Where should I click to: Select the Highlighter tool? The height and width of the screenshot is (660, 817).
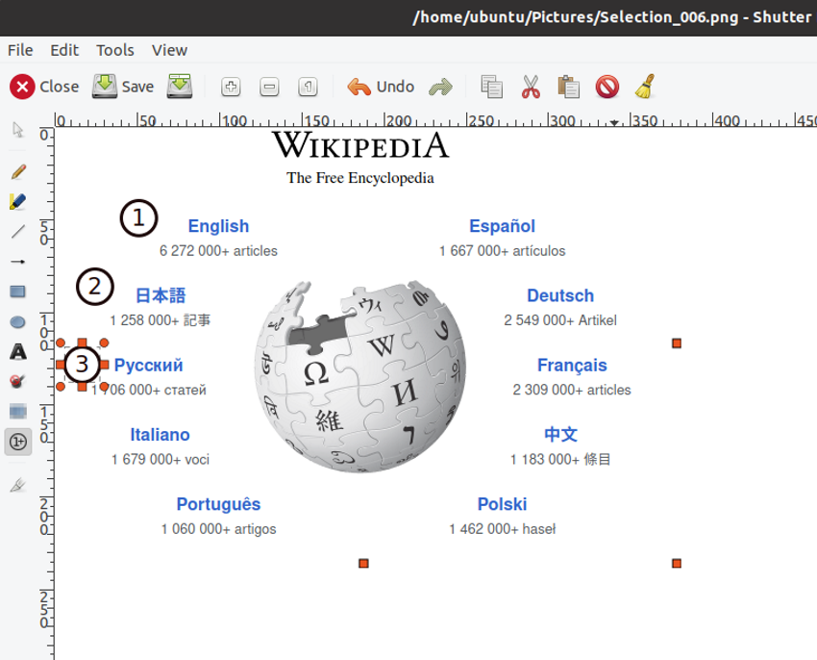17,201
